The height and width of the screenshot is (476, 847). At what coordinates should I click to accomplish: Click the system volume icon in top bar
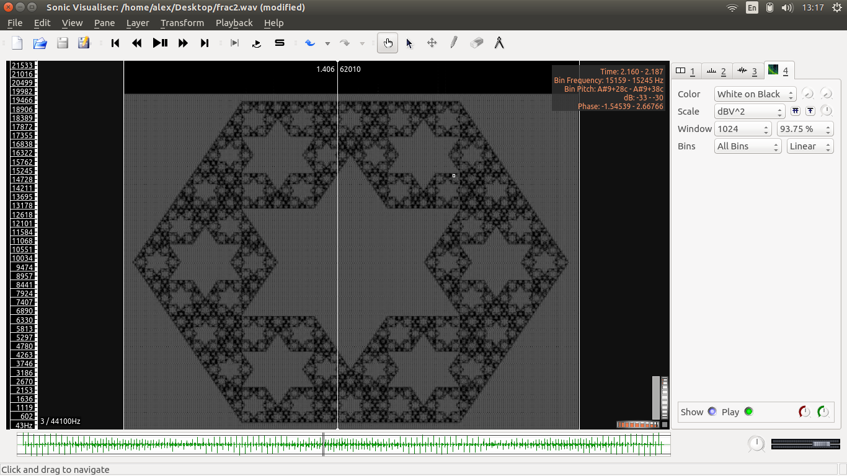(787, 7)
